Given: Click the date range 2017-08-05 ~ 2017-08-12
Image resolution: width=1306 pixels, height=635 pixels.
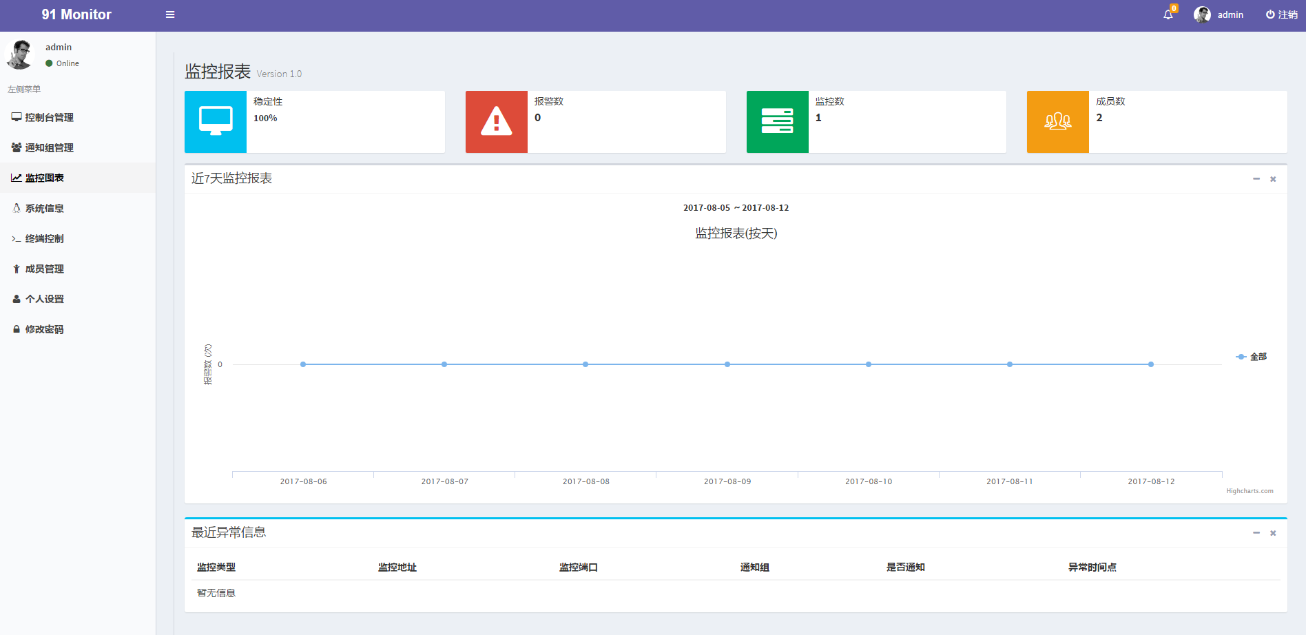Looking at the screenshot, I should click(736, 208).
